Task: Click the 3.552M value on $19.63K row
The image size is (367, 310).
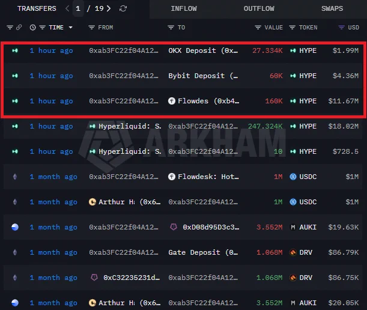Action: point(270,227)
